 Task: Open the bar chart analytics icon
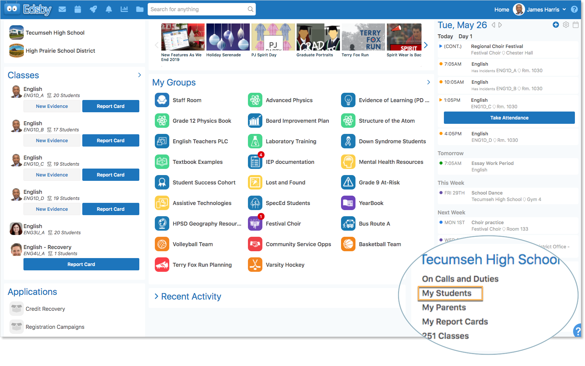click(x=125, y=9)
